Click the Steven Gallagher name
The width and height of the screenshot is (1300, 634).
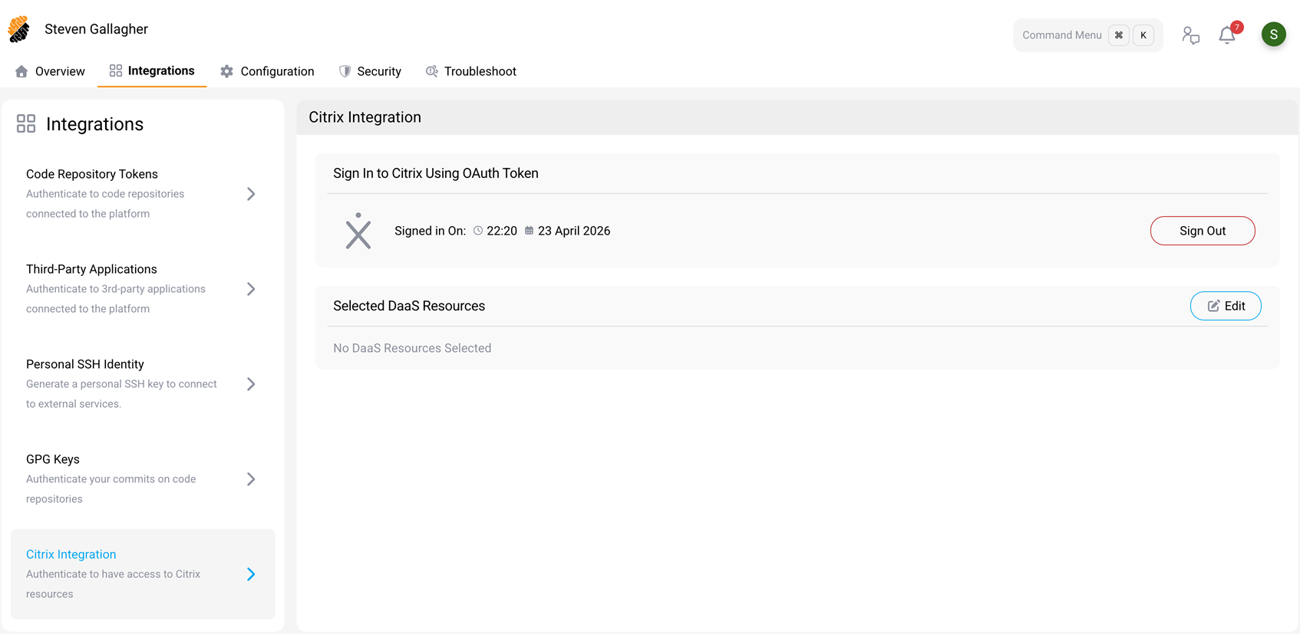96,29
